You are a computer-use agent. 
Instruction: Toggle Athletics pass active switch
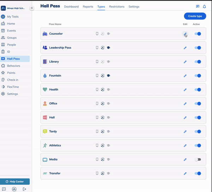(x=198, y=145)
